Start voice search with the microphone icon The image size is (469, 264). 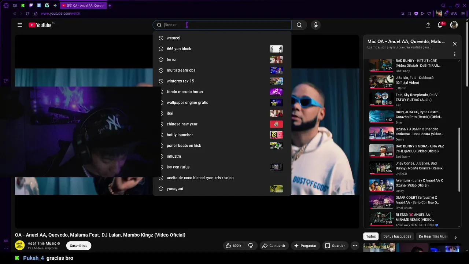click(316, 25)
